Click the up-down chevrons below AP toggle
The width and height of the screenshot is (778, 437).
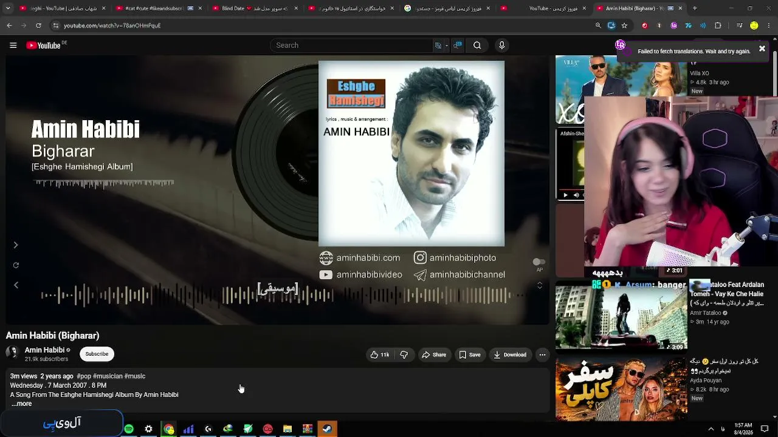[540, 285]
